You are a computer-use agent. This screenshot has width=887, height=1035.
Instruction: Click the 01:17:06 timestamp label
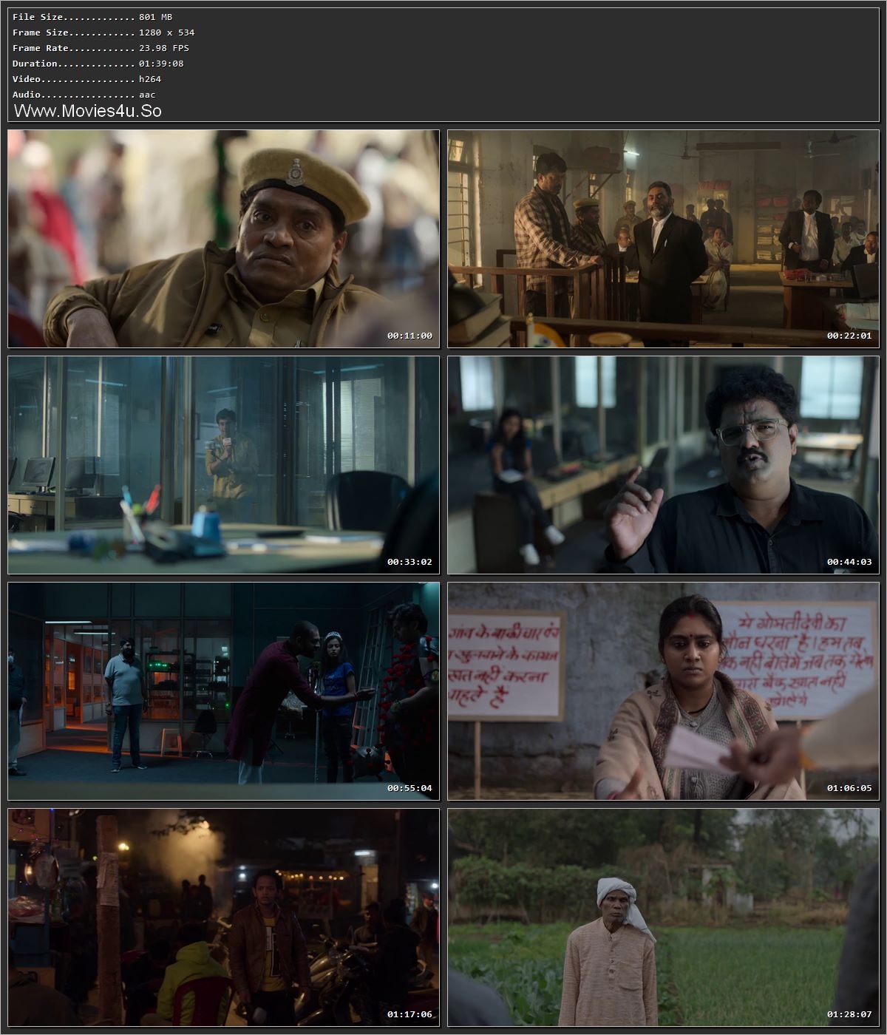point(410,1014)
